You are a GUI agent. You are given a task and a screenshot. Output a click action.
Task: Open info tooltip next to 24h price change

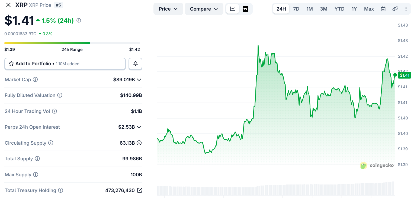click(79, 20)
